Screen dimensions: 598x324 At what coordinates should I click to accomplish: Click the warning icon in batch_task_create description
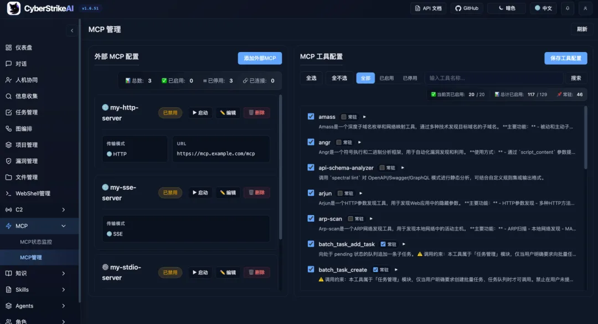(321, 279)
